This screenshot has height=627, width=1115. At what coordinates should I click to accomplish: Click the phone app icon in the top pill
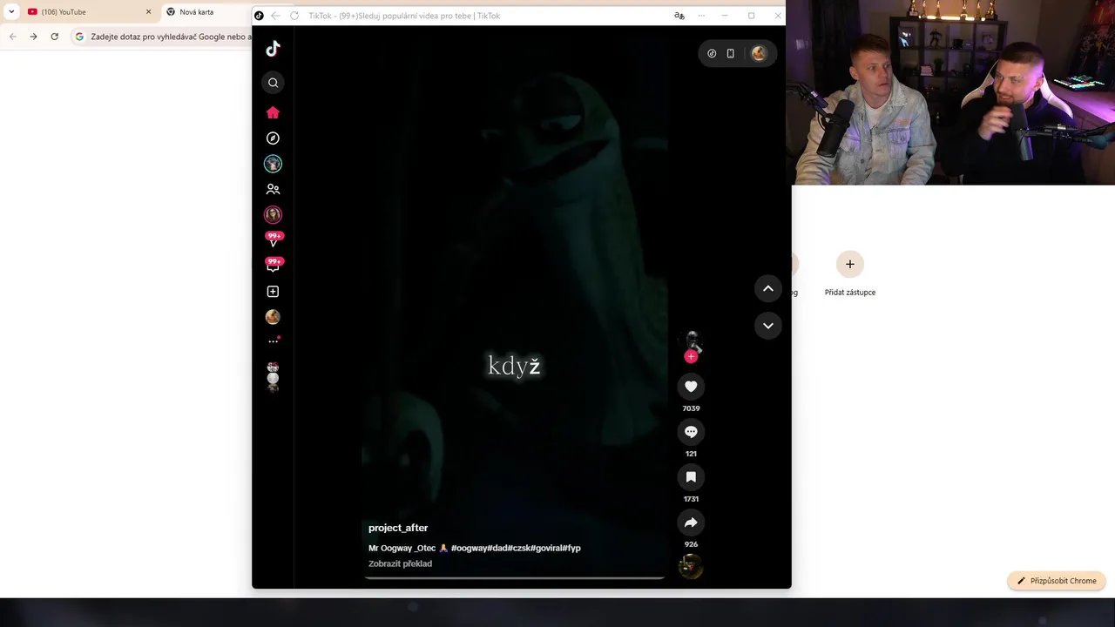731,53
